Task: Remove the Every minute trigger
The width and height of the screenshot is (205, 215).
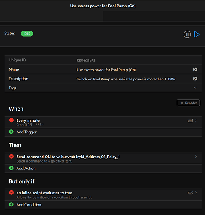Action: pyautogui.click(x=12, y=120)
